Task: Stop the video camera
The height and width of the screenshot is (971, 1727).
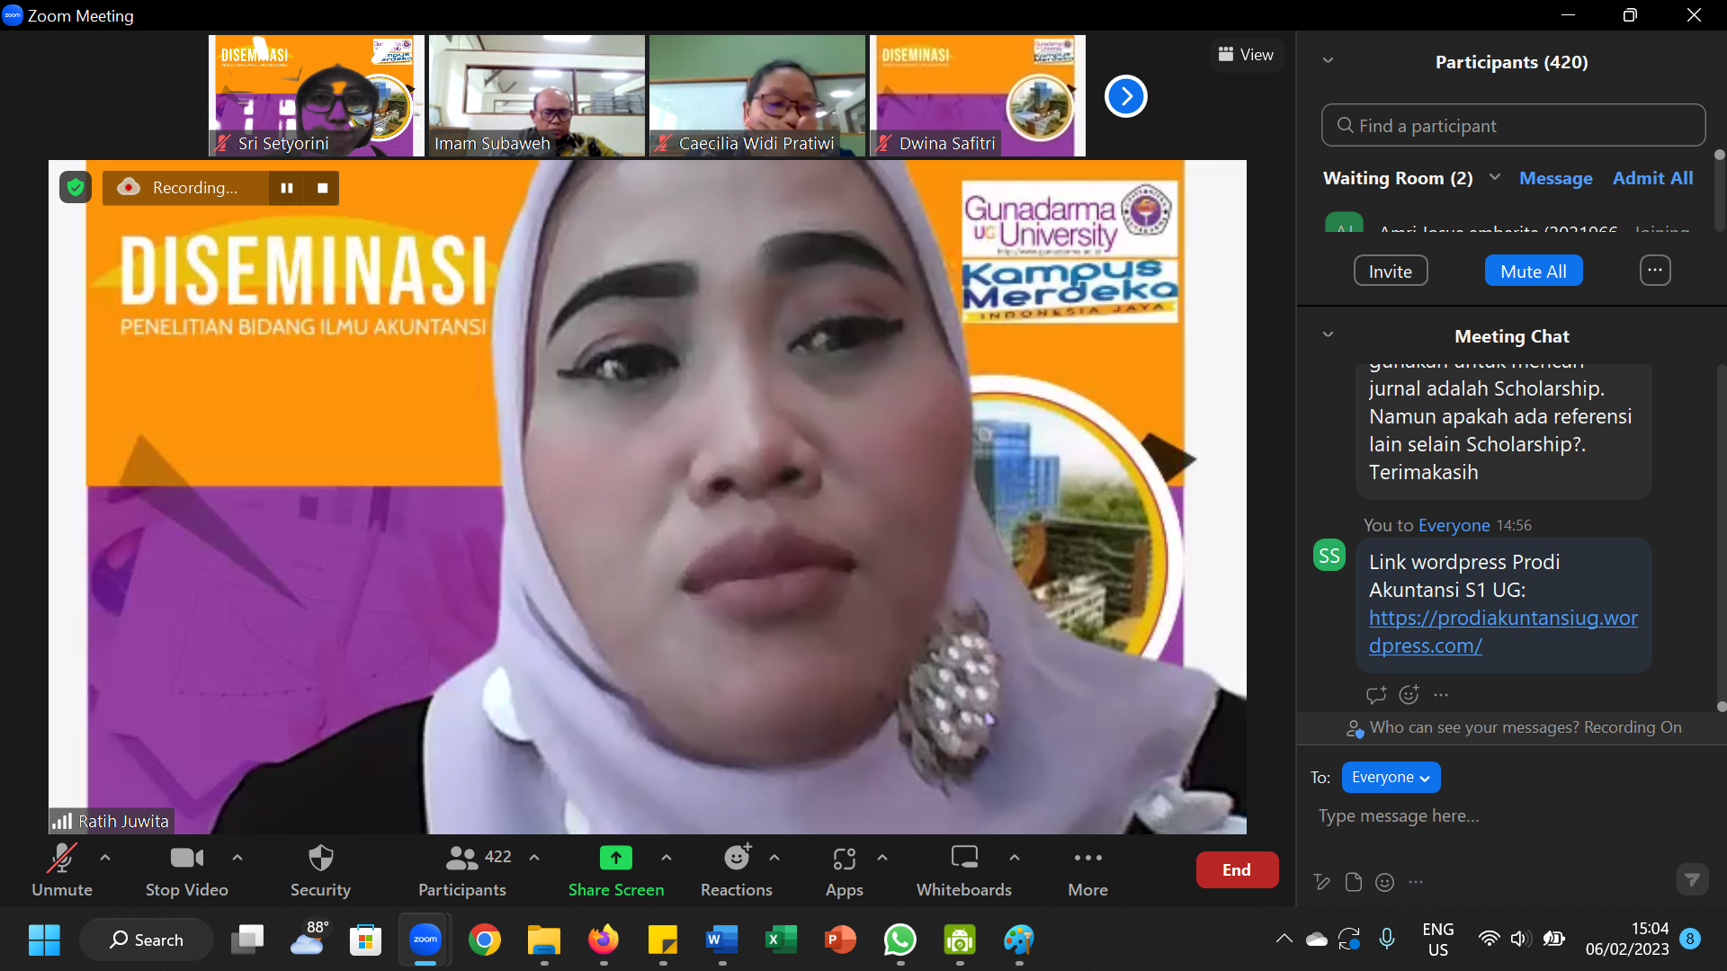Action: click(x=187, y=869)
